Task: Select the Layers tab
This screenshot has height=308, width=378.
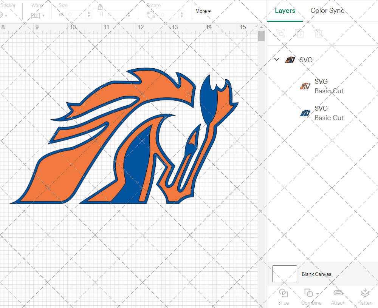Action: point(285,11)
